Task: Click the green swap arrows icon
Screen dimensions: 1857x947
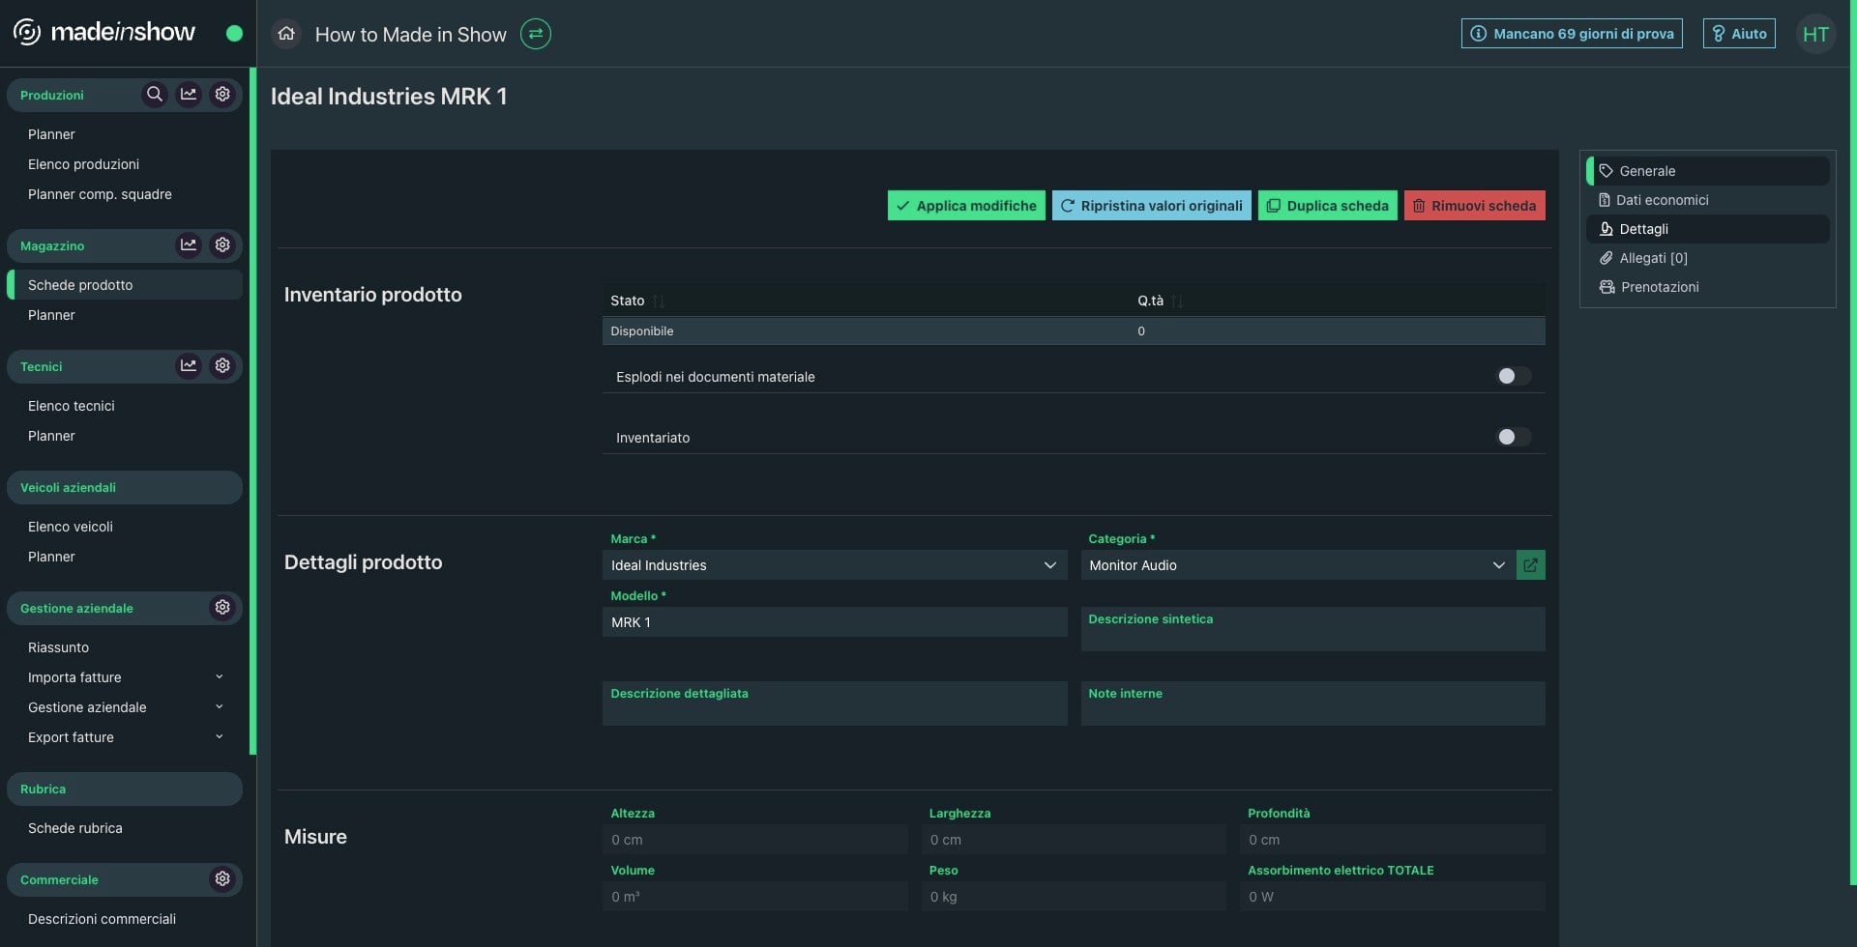Action: 535,34
